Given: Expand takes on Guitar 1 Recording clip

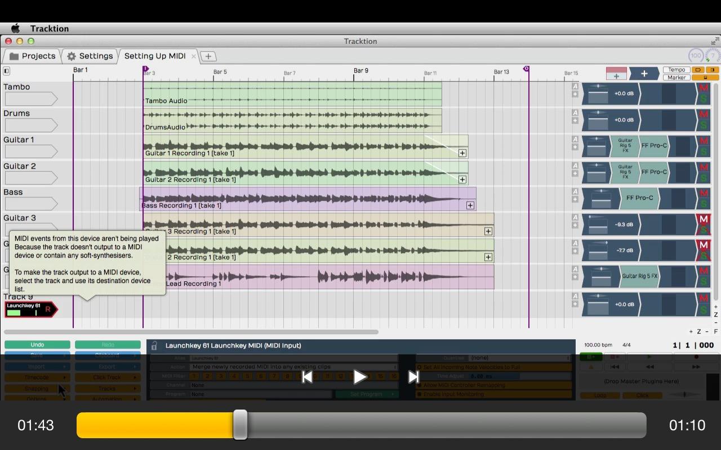Looking at the screenshot, I should [462, 153].
